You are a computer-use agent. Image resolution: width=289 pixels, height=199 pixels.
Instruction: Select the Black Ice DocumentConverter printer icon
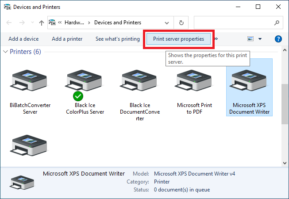click(139, 80)
